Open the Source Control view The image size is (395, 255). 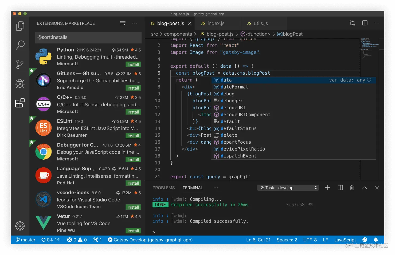coord(20,64)
